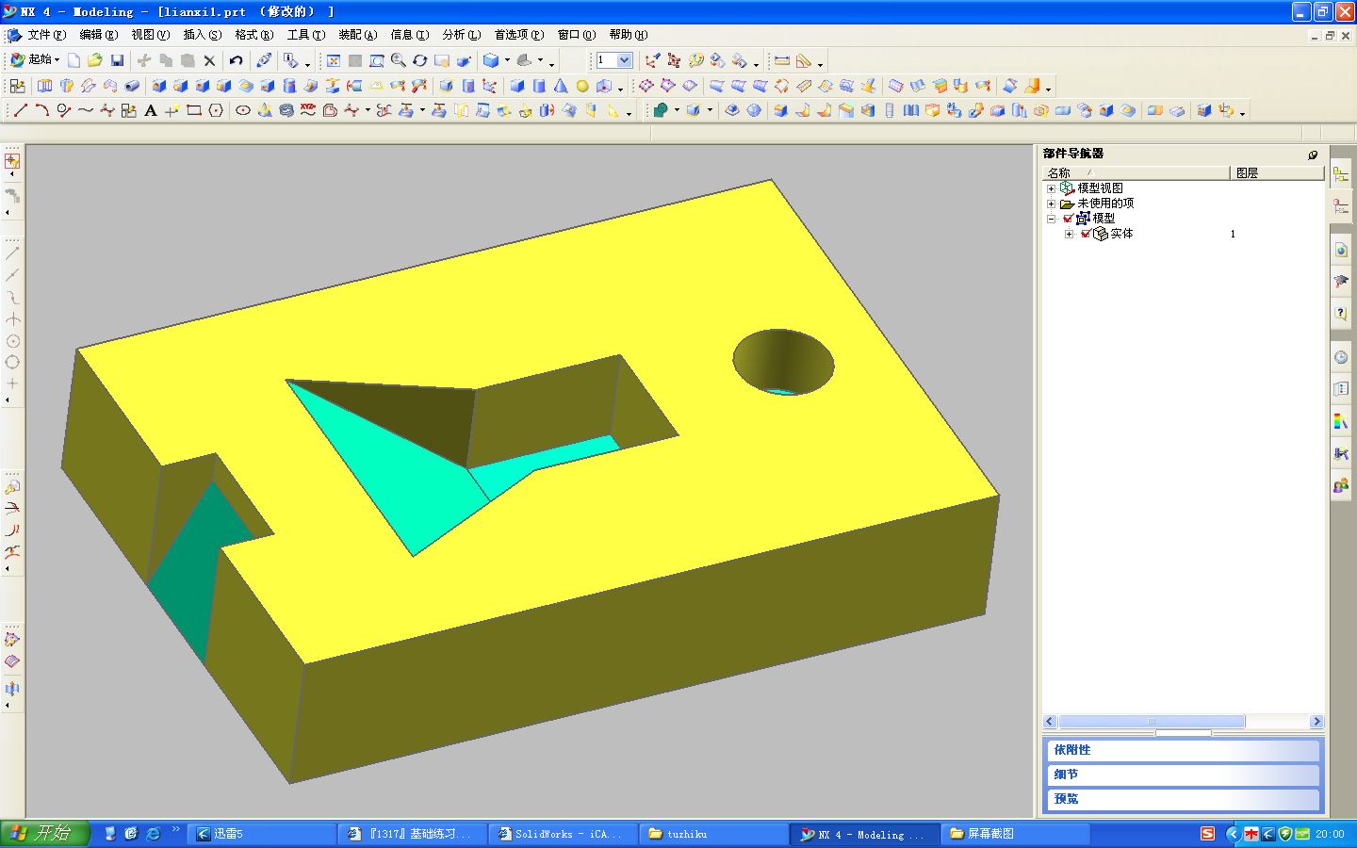Collapse the 模型 tree node
The image size is (1357, 848).
pos(1052,219)
